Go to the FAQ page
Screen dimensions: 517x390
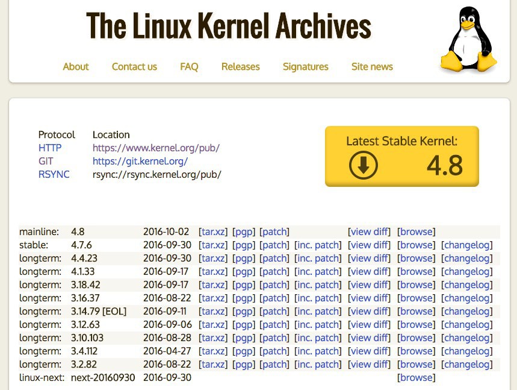click(189, 67)
